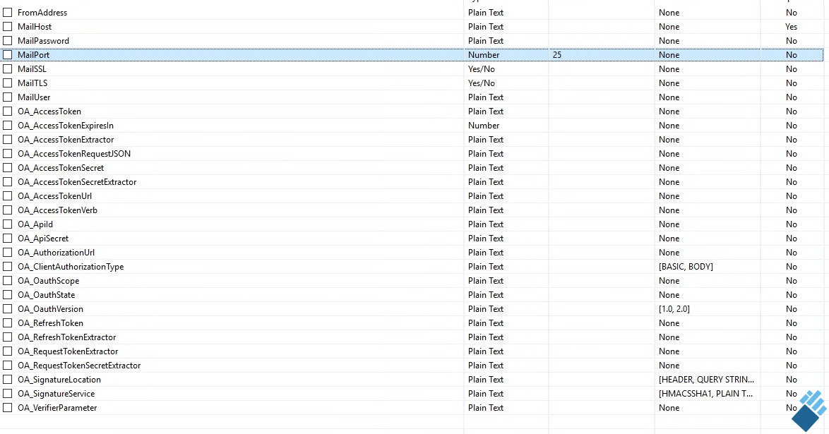
Task: Click the [HMACSSHA1, PLAIN T... values cell
Action: [x=706, y=394]
